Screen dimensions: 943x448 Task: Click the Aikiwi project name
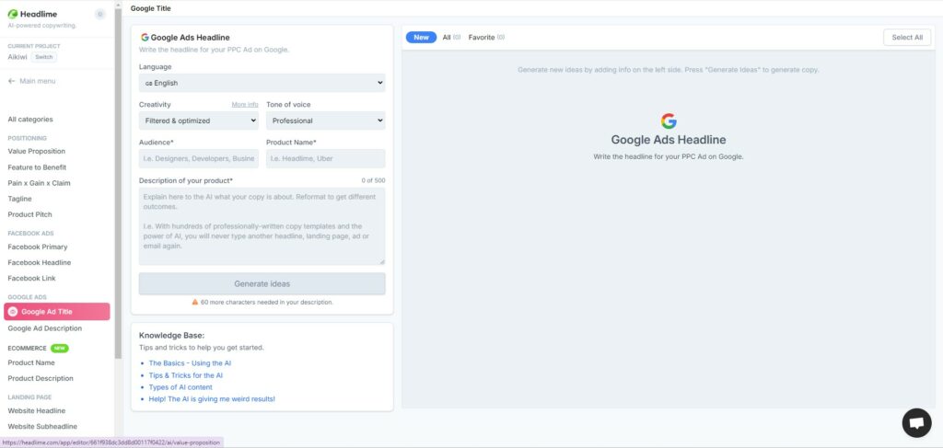coord(17,57)
